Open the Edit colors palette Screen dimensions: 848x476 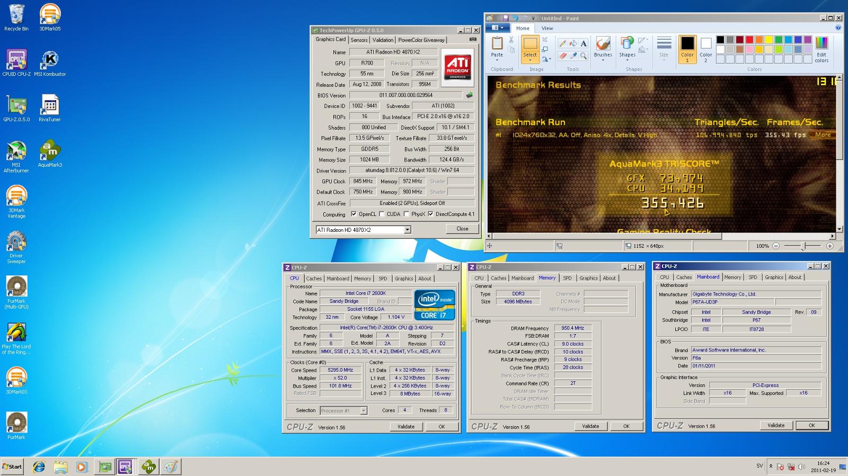(821, 50)
